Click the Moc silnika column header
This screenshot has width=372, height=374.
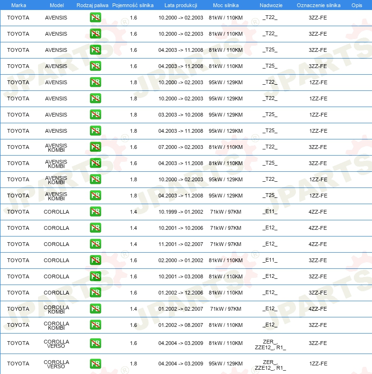point(225,5)
